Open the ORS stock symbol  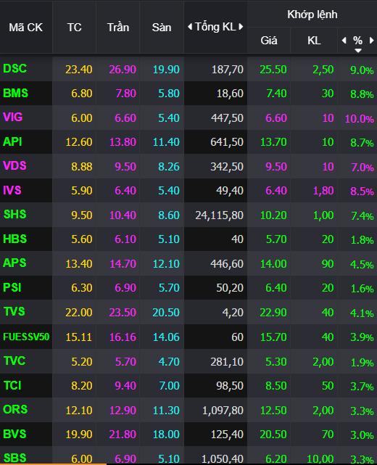15,409
